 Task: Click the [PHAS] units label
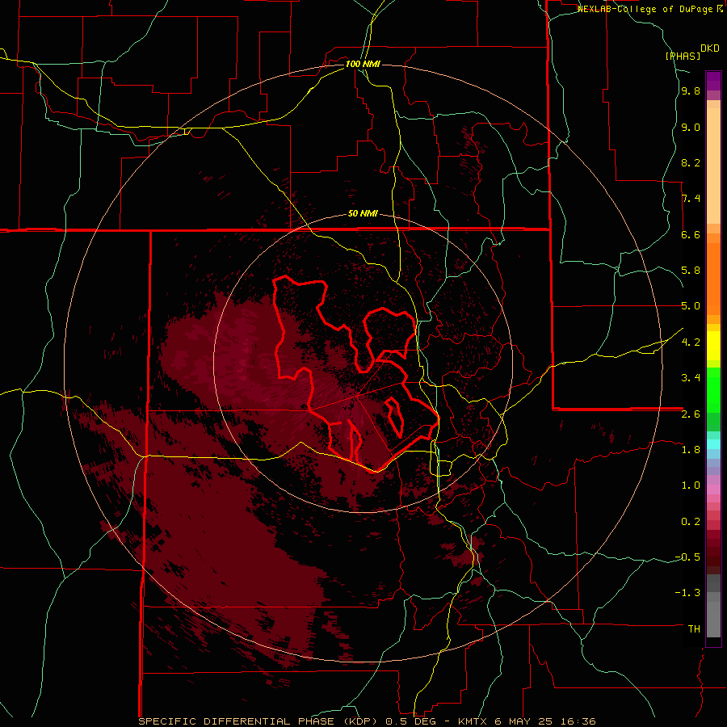(x=683, y=56)
